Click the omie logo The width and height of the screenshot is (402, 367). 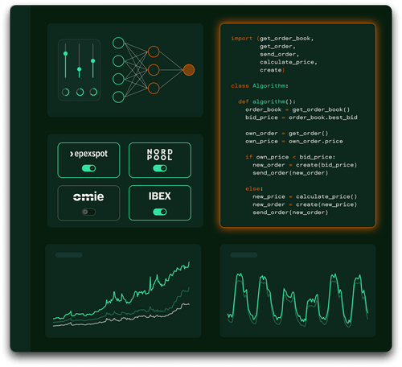88,196
